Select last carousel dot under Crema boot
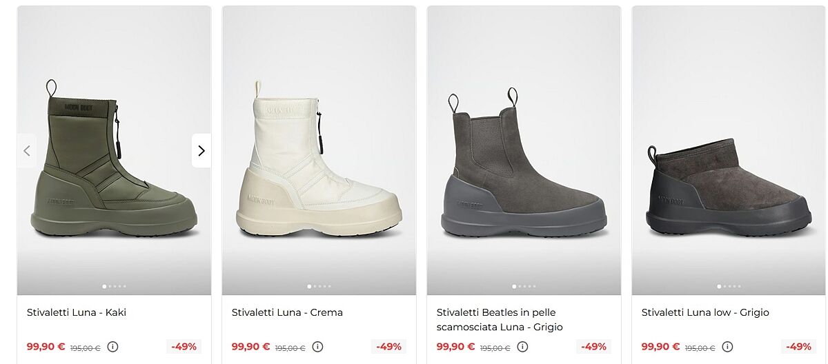This screenshot has width=828, height=364. tap(329, 286)
